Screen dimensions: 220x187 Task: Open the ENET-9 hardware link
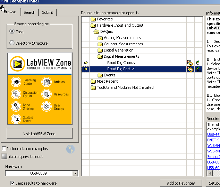[213, 140]
